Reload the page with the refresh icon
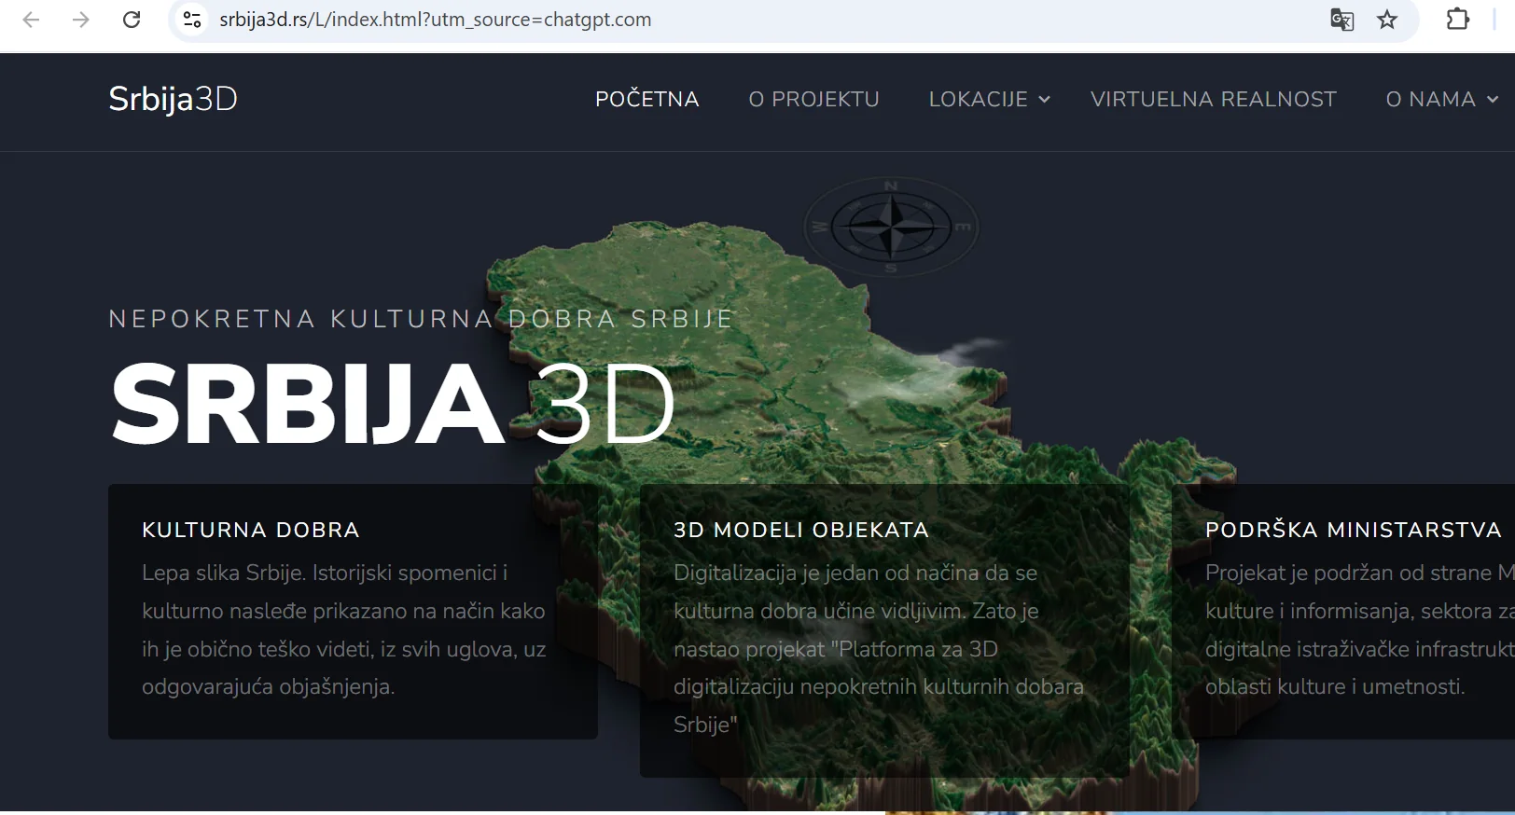The height and width of the screenshot is (815, 1515). click(132, 20)
